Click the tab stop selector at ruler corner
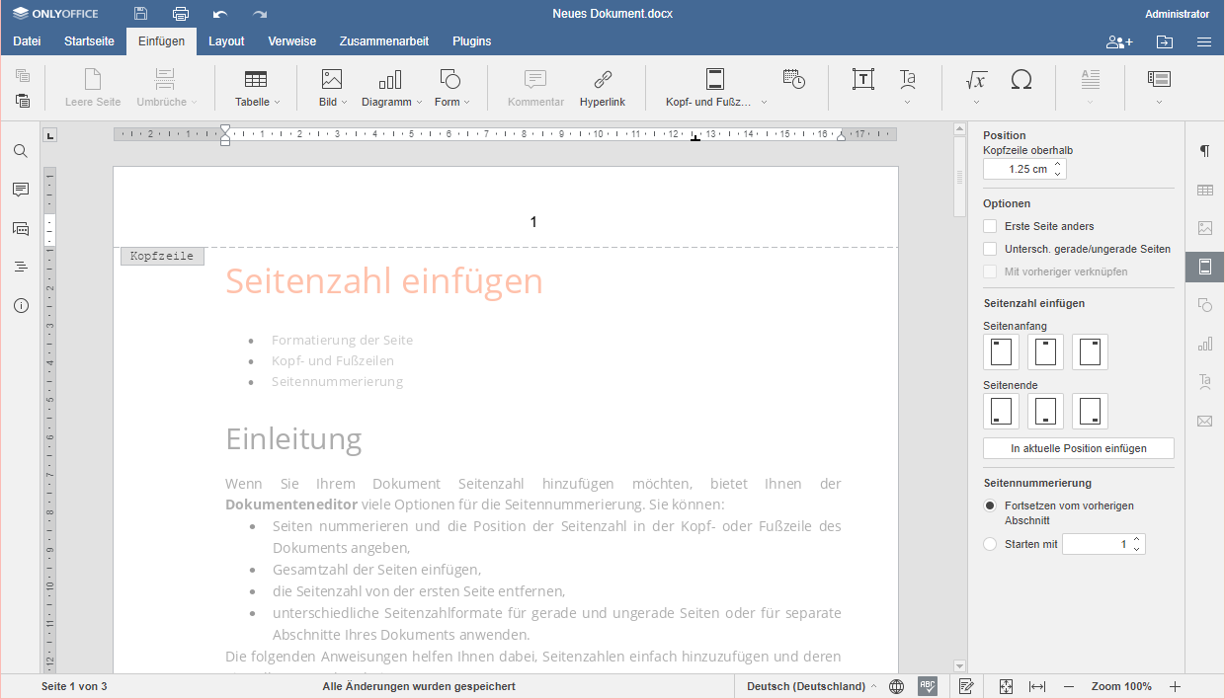1225x699 pixels. point(51,135)
